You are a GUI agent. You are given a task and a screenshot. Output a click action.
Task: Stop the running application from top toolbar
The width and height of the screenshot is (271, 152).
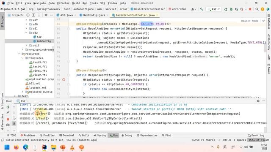point(250,9)
